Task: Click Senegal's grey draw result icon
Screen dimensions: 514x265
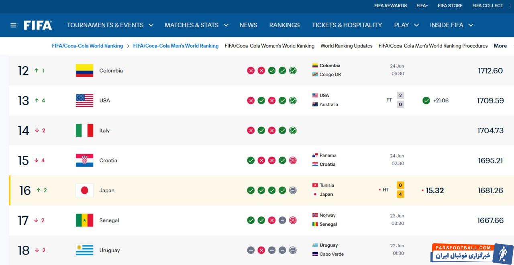Action: pyautogui.click(x=282, y=220)
